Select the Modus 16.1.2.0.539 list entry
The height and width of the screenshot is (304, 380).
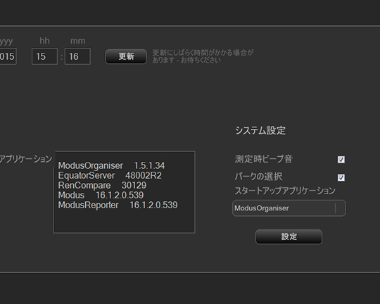pyautogui.click(x=101, y=195)
